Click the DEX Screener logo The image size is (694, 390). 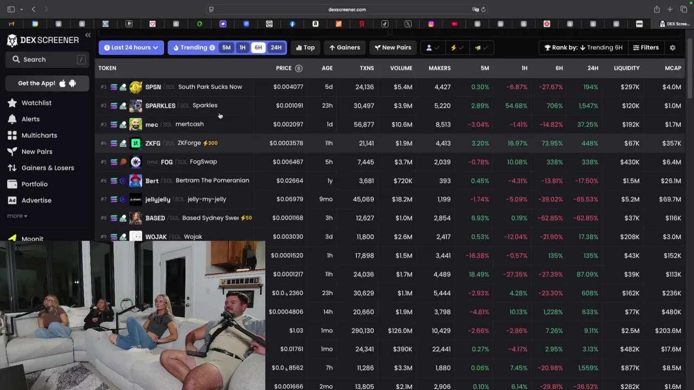tap(42, 40)
